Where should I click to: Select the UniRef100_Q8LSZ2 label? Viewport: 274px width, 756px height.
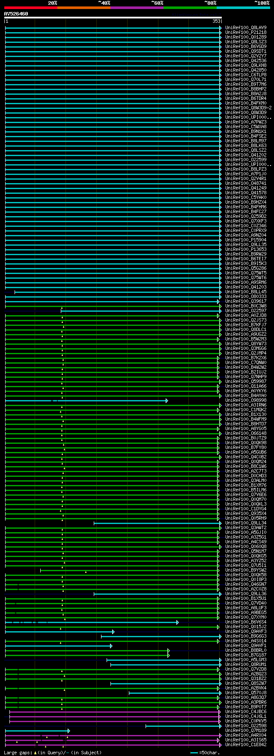pos(246,150)
